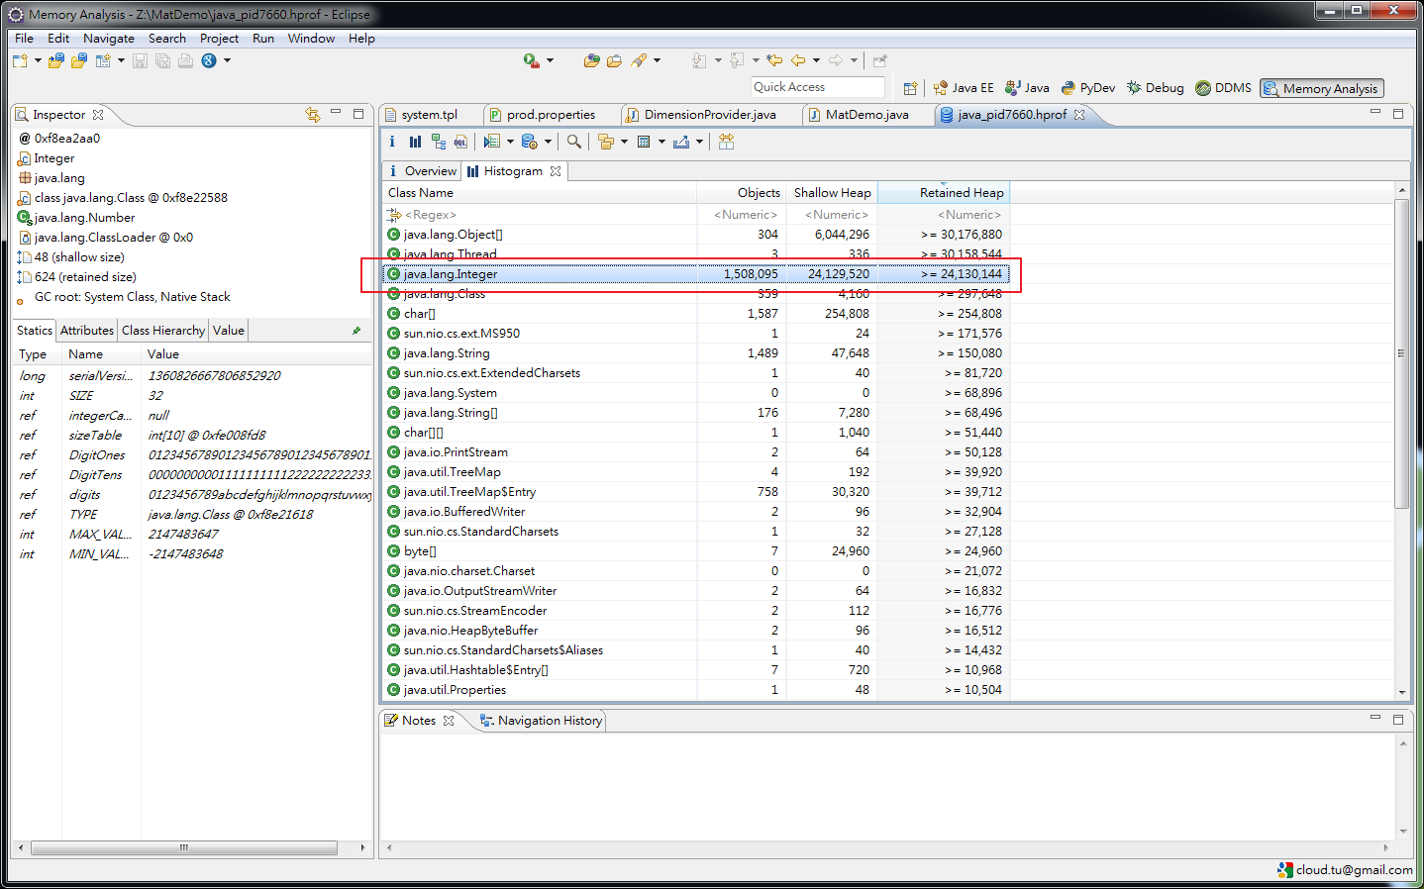Screen dimensions: 1424x889
Task: Switch to the Attributes tab in Inspector
Action: click(x=87, y=331)
